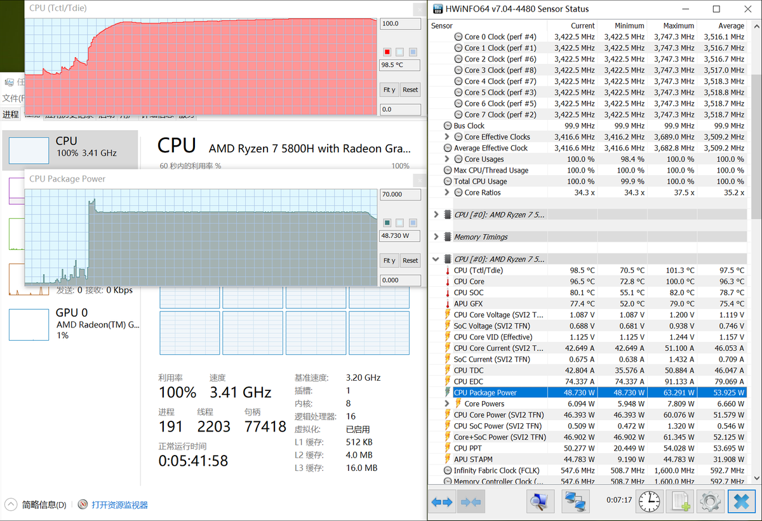The image size is (762, 521).
Task: Click the HWiNFO sensor list scrollbar down arrow
Action: (755, 477)
